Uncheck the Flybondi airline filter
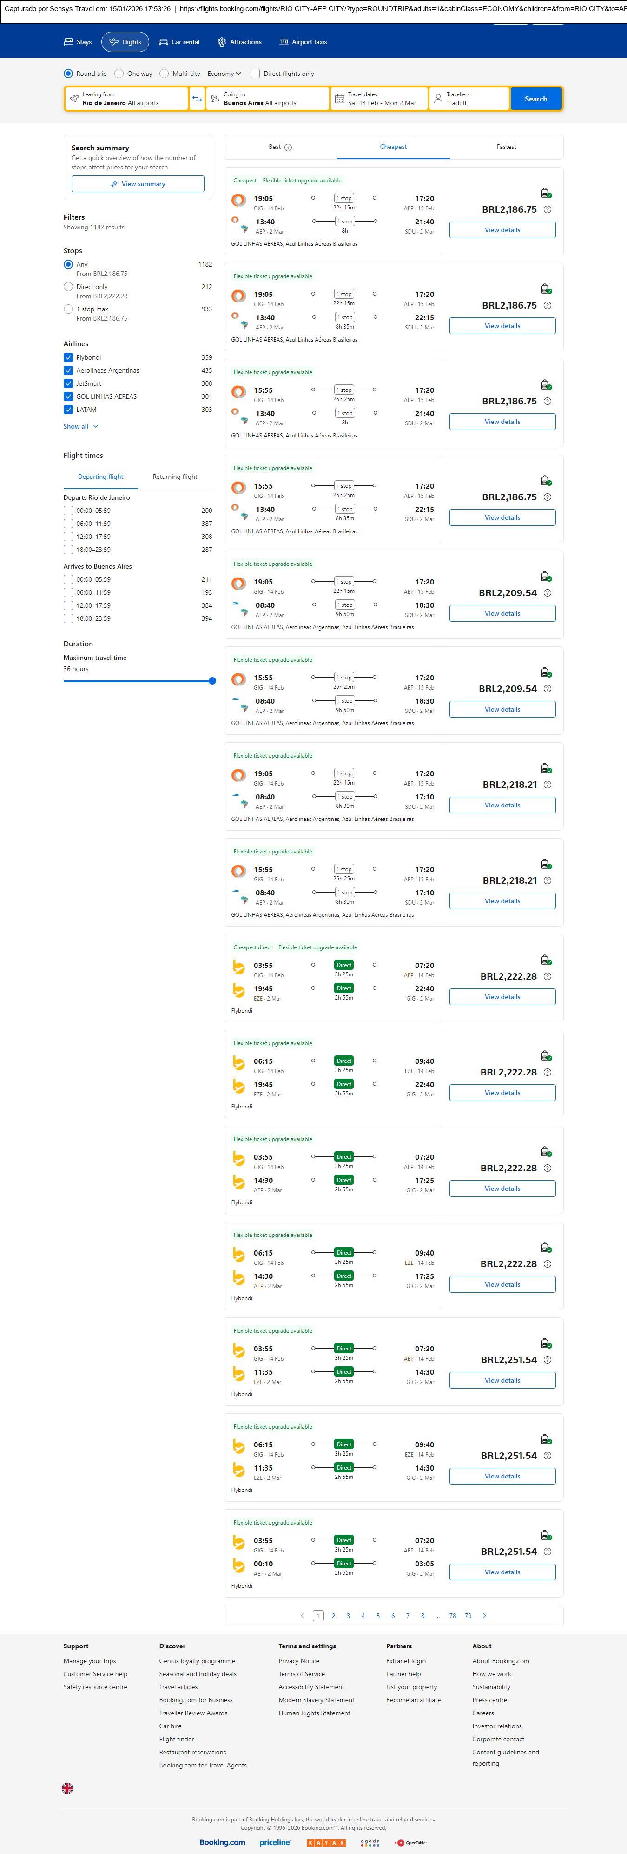Screen dimensions: 627x1854 coord(68,358)
